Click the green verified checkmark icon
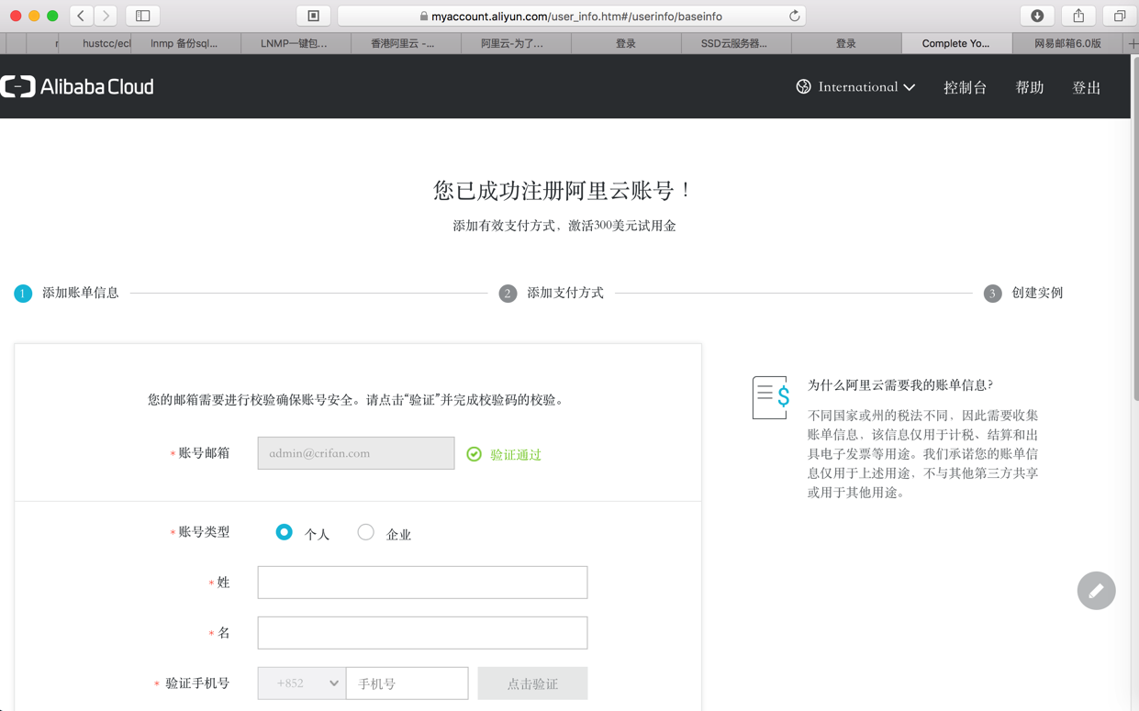Image resolution: width=1139 pixels, height=711 pixels. click(474, 454)
